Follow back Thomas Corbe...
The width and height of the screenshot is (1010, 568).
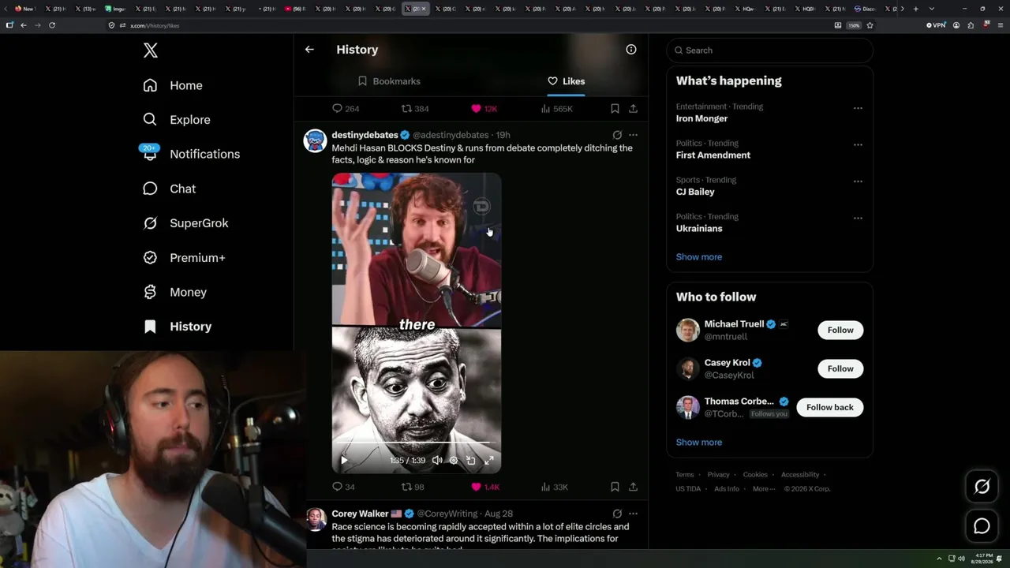[x=830, y=408]
